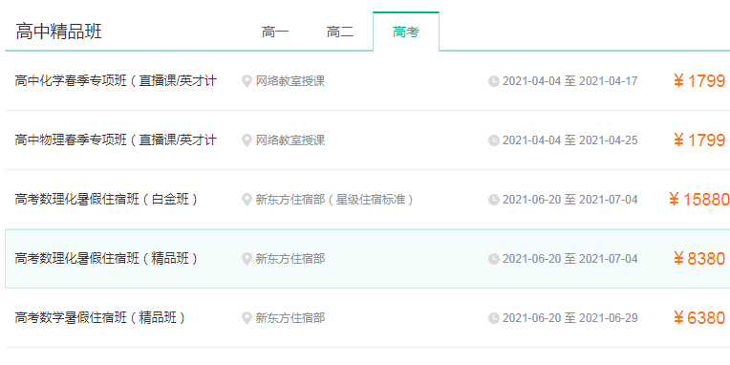Click clock icon beside 2021-04-17 date range
Screen dimensions: 730x365
(x=493, y=81)
